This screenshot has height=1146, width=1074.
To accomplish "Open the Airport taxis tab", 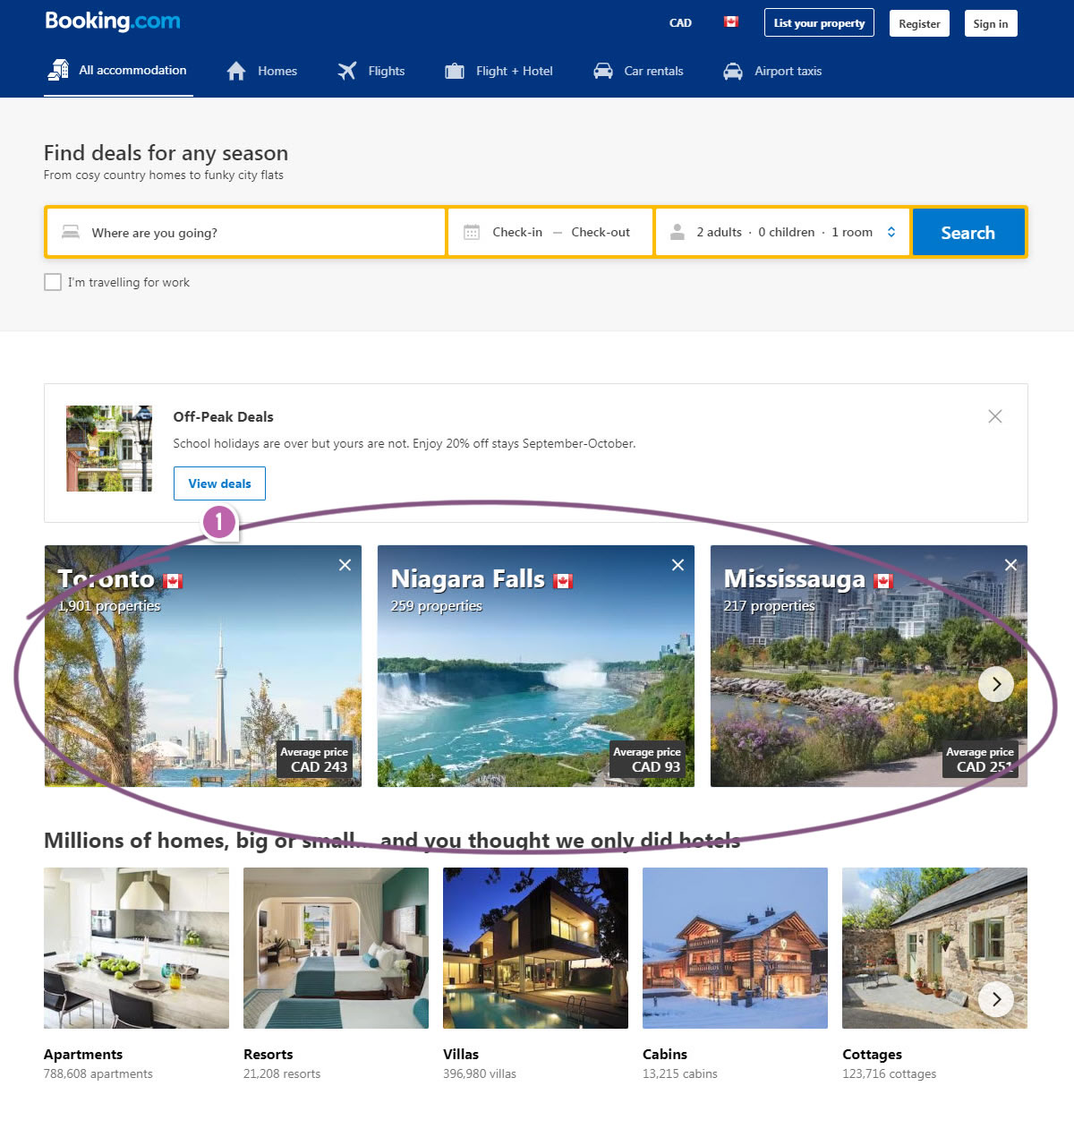I will tap(772, 71).
